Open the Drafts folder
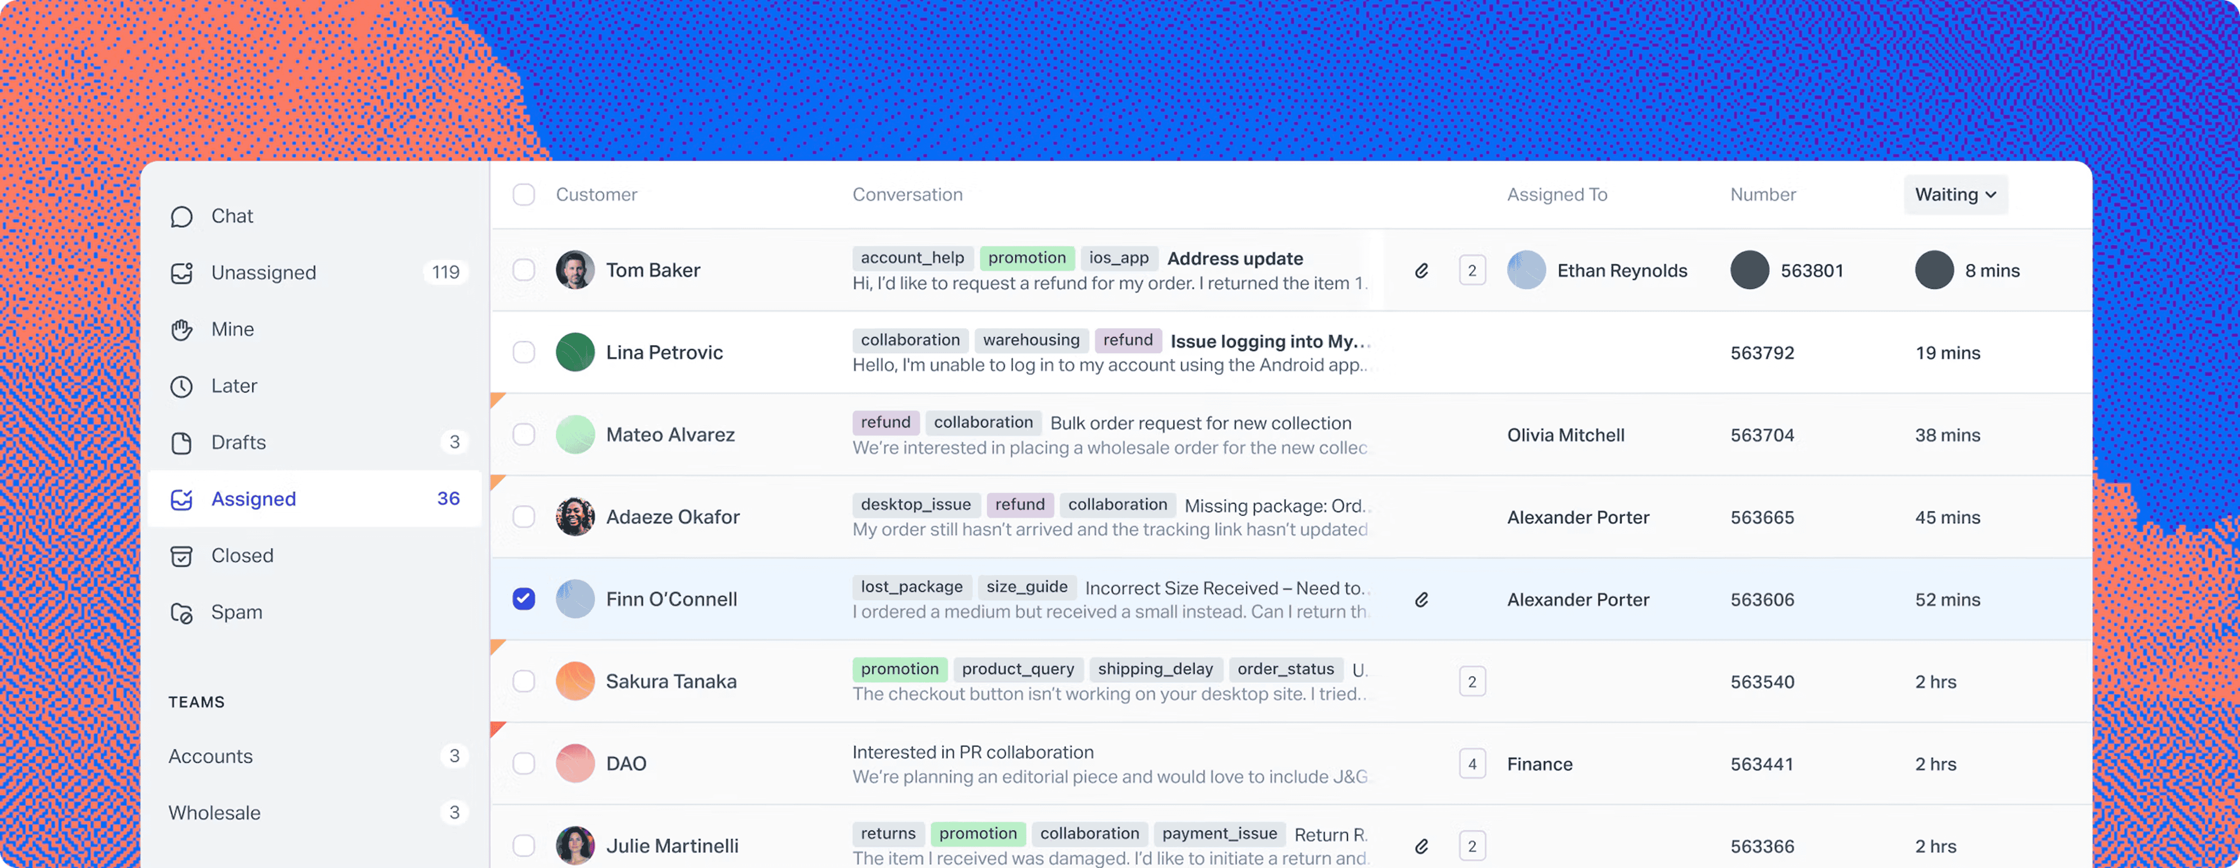This screenshot has width=2240, height=868. coord(315,442)
